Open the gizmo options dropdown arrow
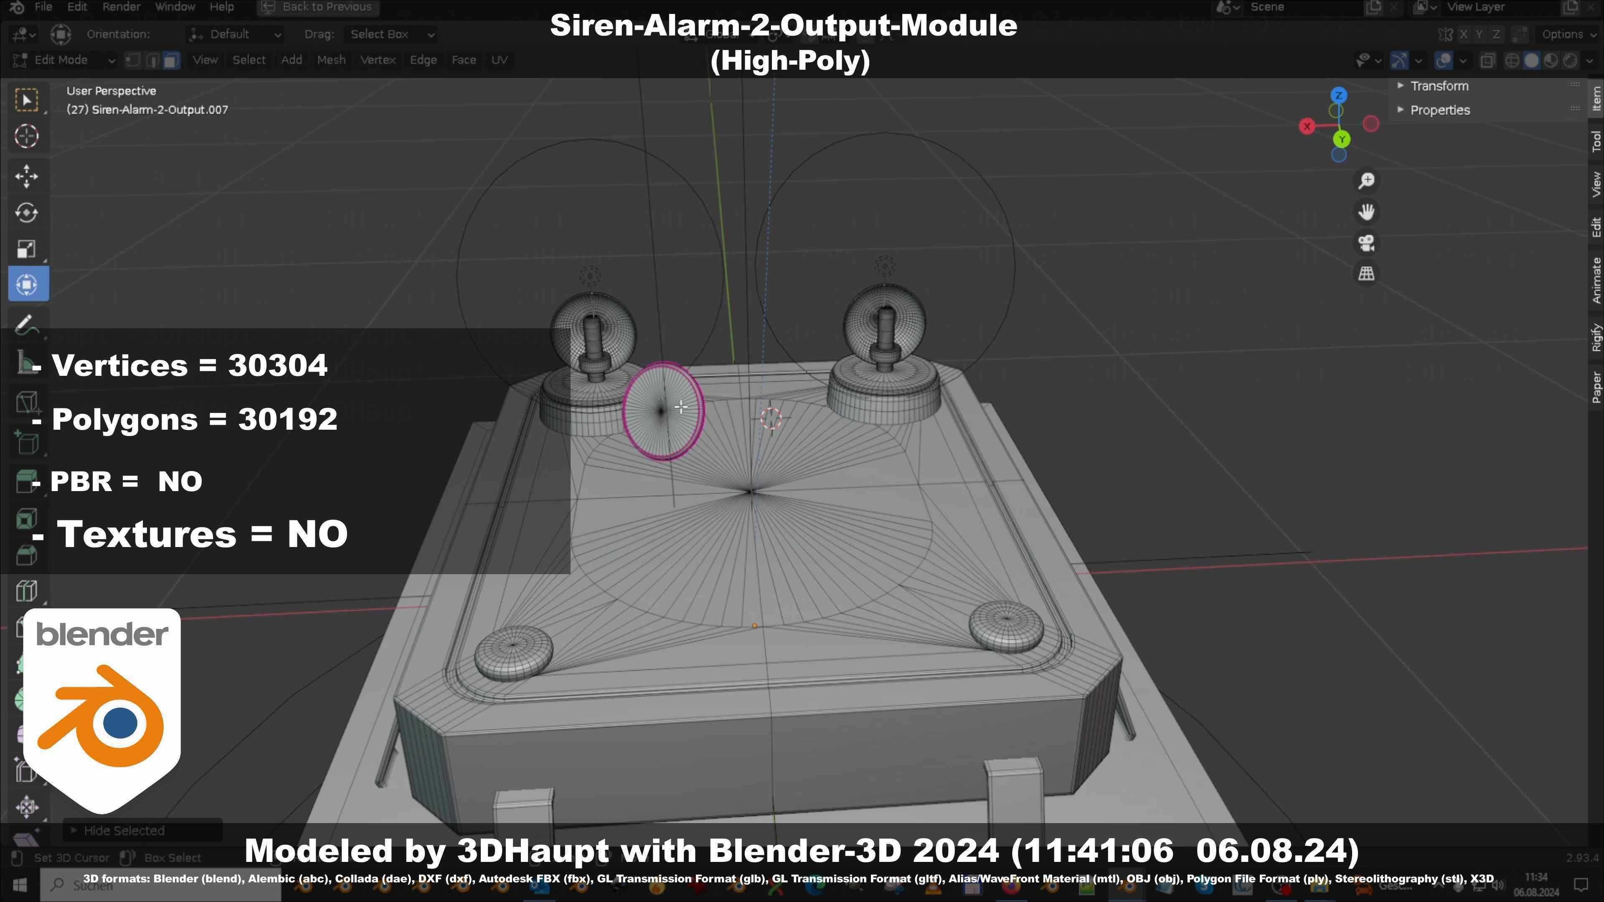 [1419, 61]
